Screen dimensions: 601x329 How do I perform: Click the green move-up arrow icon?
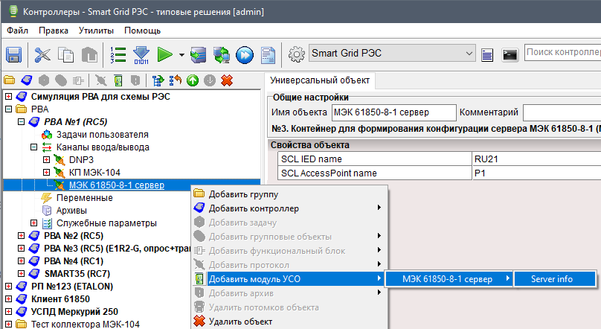point(193,80)
